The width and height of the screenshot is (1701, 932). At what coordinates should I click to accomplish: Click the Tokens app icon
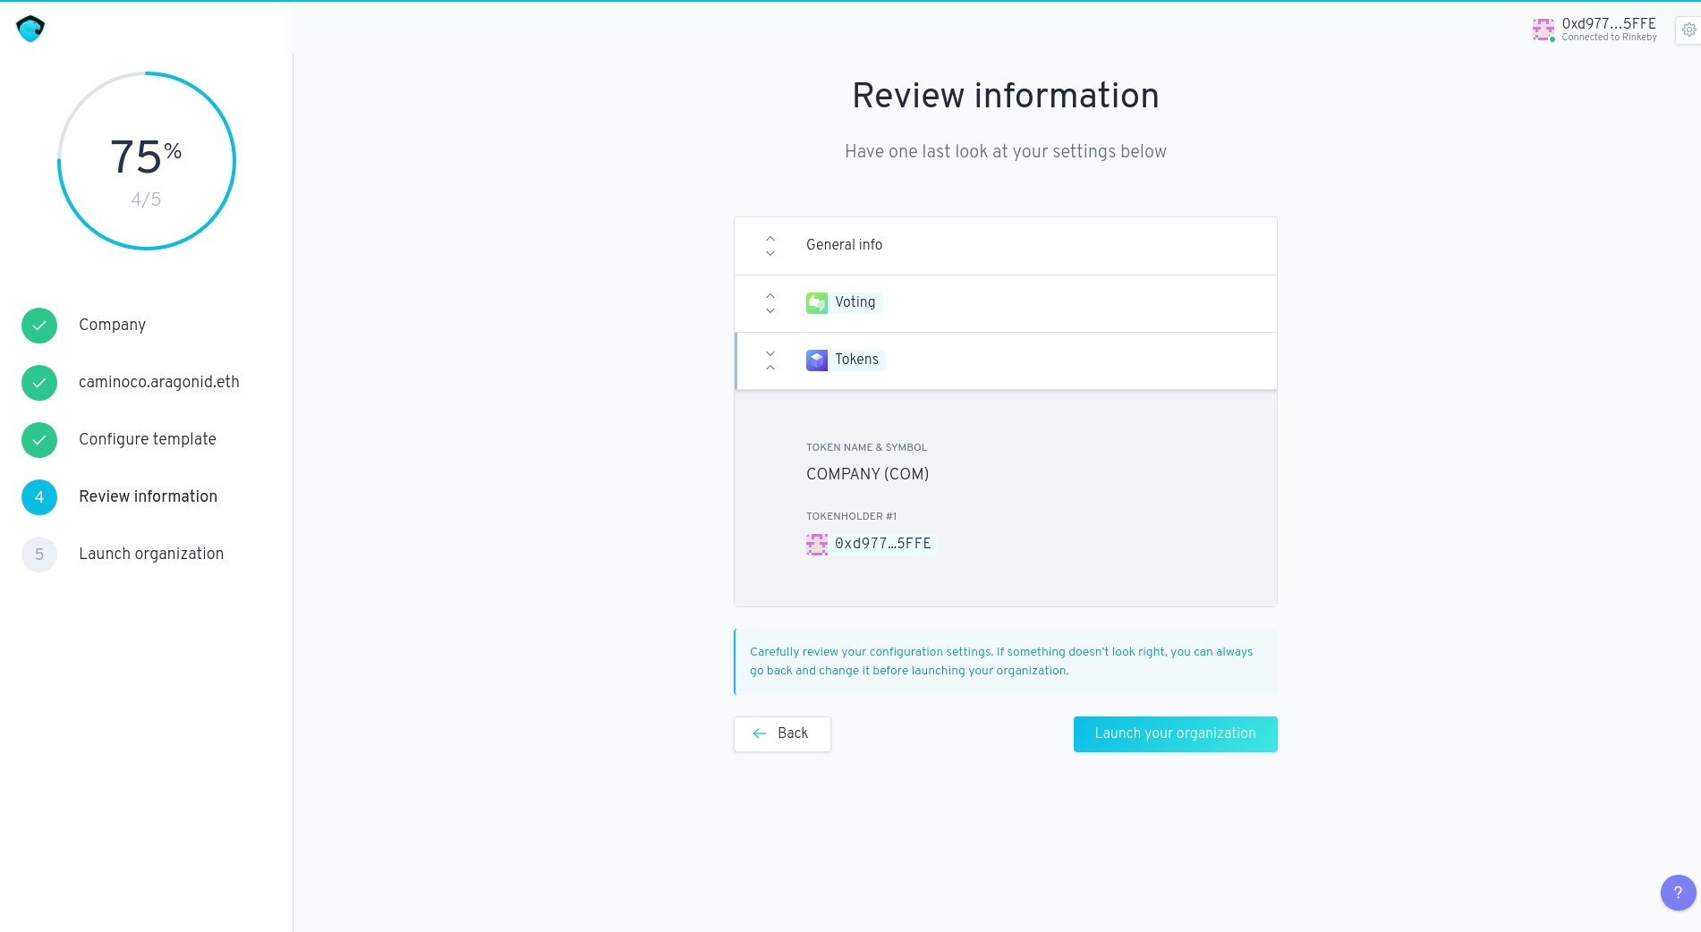(x=817, y=360)
